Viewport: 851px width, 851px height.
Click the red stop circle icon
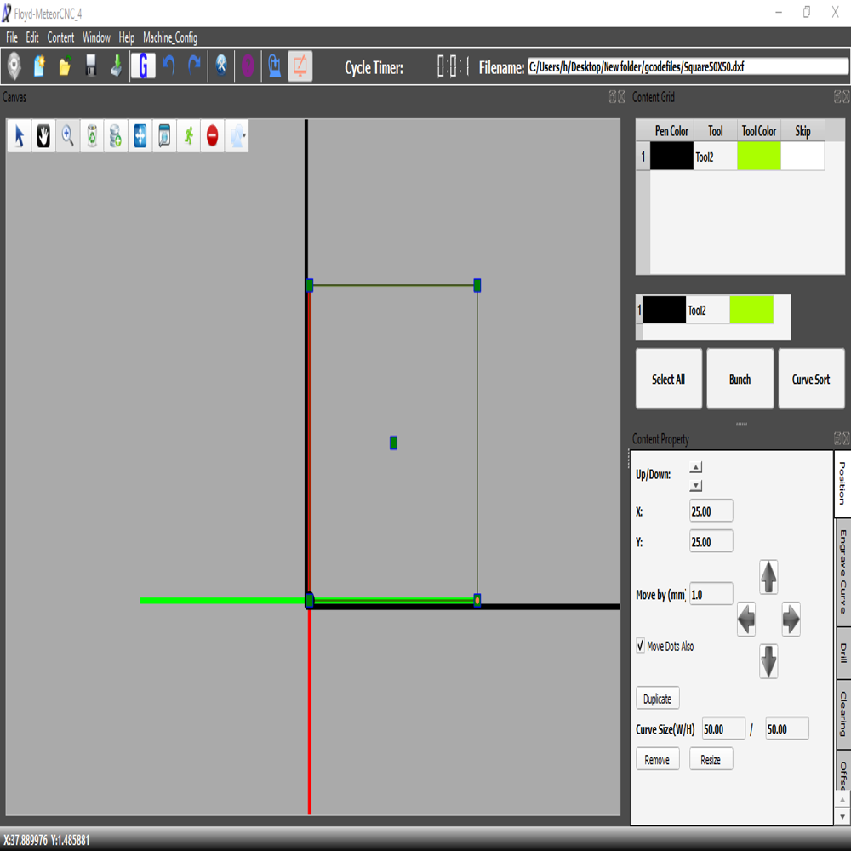click(212, 136)
